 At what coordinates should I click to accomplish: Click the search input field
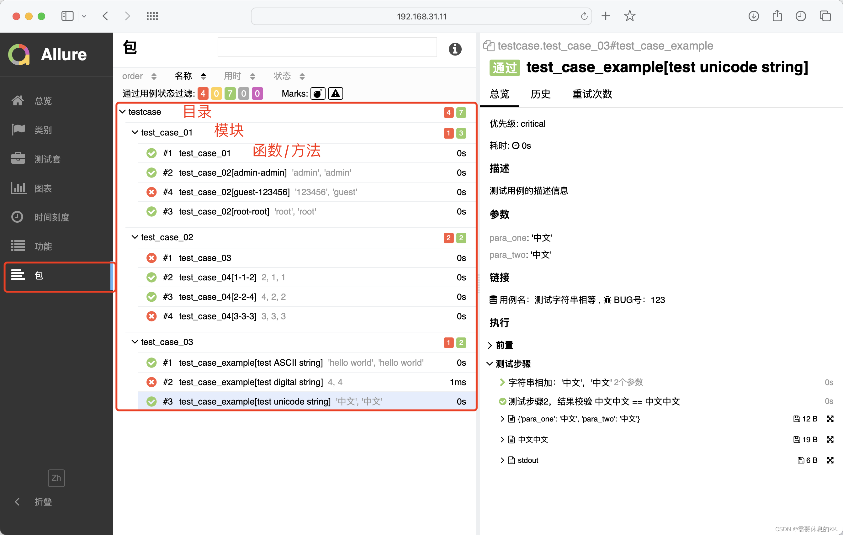click(327, 47)
